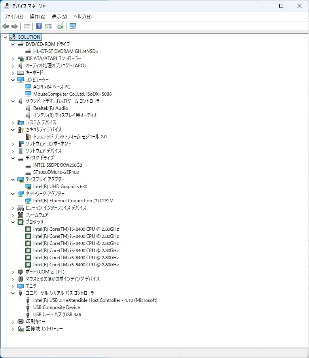Select Intel(R) USB 3.1 eXtensible Host Controller

point(95,300)
